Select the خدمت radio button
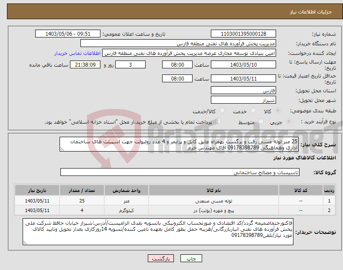The image size is (343, 270). [x=253, y=111]
